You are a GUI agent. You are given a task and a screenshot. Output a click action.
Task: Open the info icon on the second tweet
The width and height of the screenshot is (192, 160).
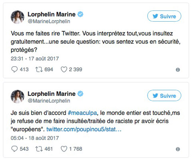point(178,149)
